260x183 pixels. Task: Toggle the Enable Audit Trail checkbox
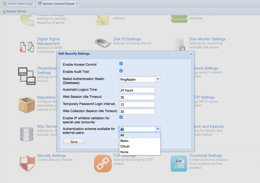coord(121,71)
